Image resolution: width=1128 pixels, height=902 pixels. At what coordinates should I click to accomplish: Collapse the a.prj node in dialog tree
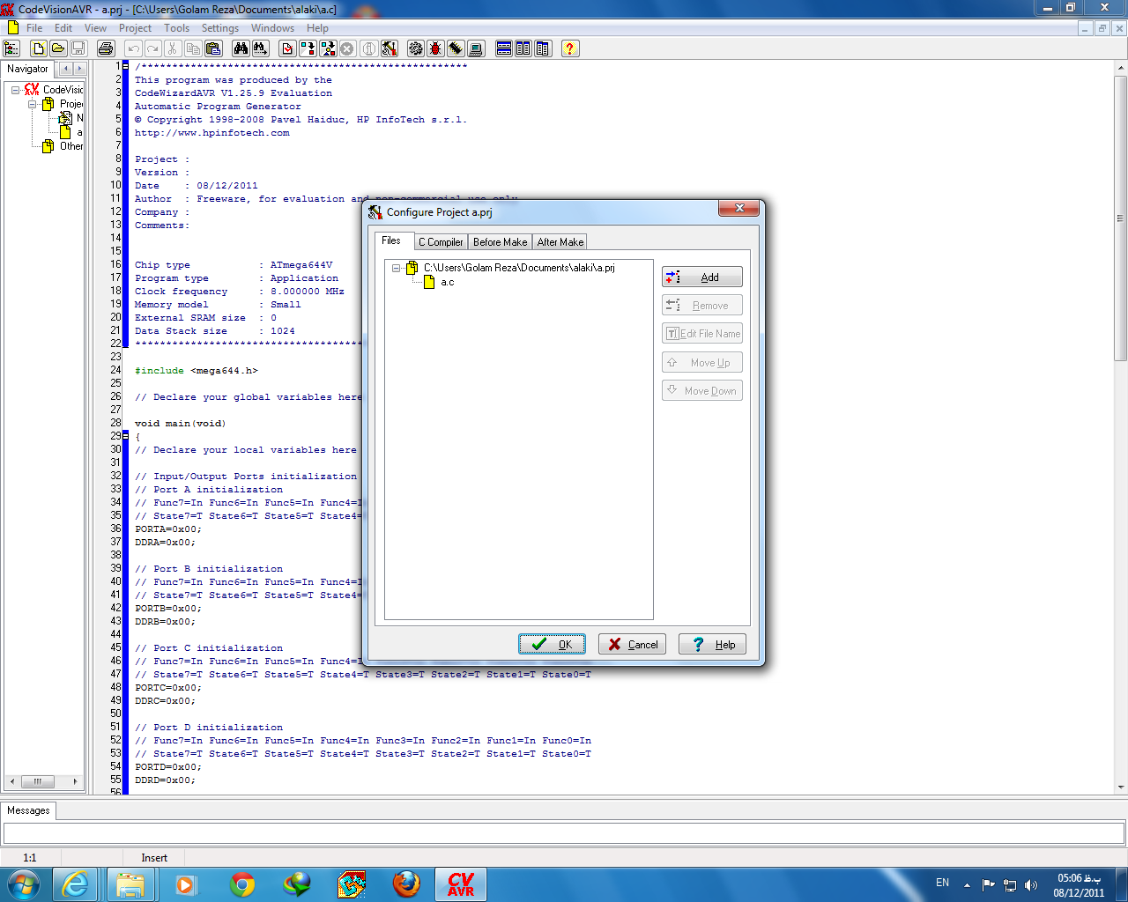tap(397, 268)
